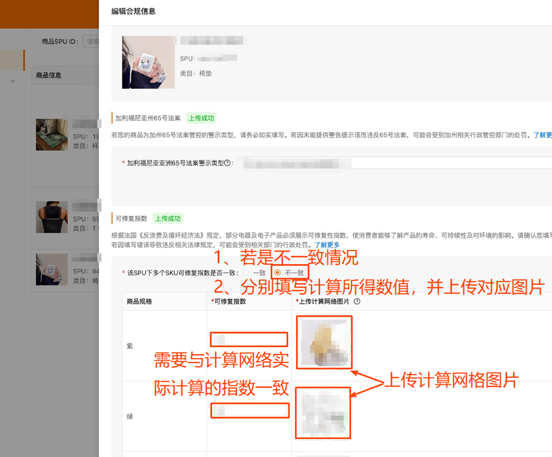Open uploaded grid image for 绿 variant
552x457 pixels.
(x=323, y=412)
